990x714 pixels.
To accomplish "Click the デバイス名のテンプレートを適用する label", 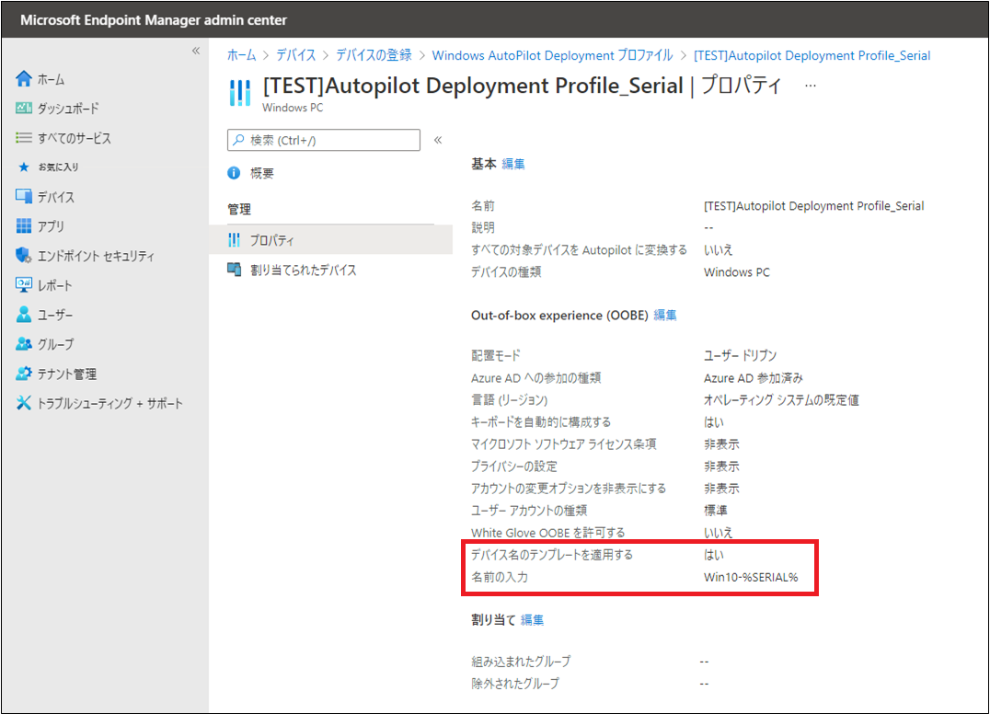I will click(552, 555).
